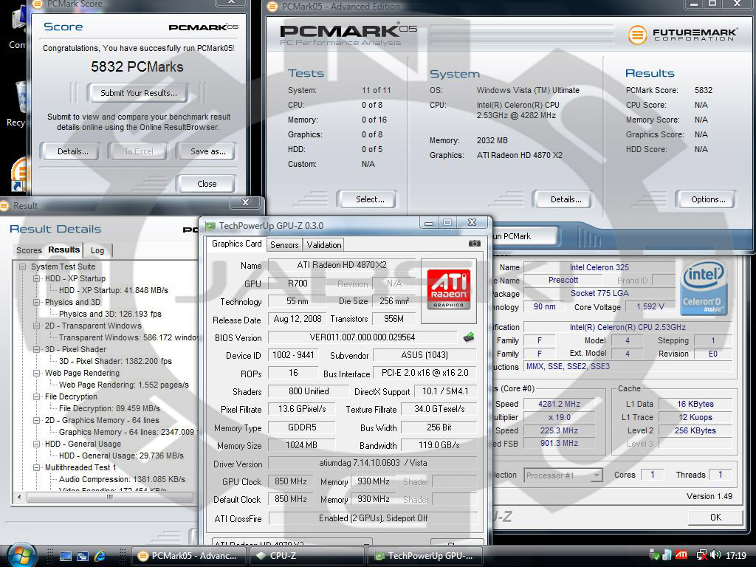Open the Windows Start orb
This screenshot has height=567, width=756.
(x=20, y=555)
